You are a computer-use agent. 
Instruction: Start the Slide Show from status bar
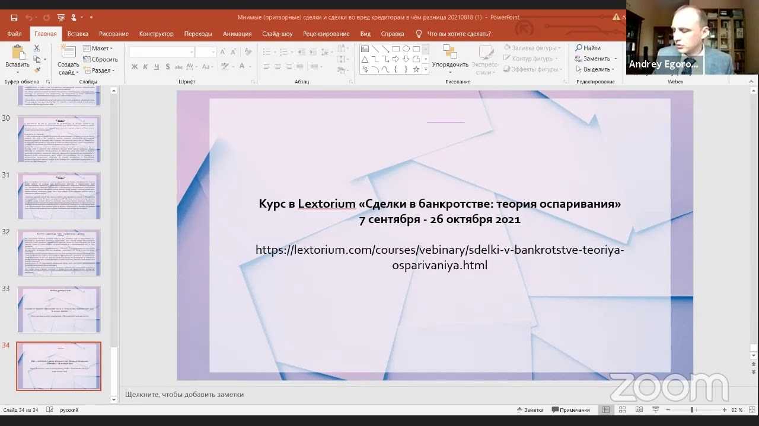click(655, 410)
